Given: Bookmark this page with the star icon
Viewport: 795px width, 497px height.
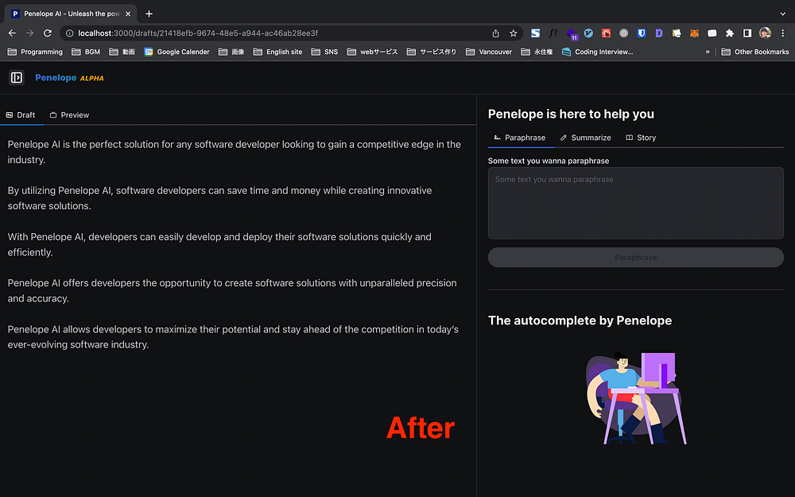Looking at the screenshot, I should click(x=513, y=33).
